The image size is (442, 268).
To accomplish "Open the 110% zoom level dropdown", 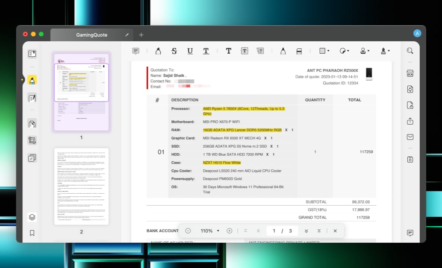I will pos(209,231).
